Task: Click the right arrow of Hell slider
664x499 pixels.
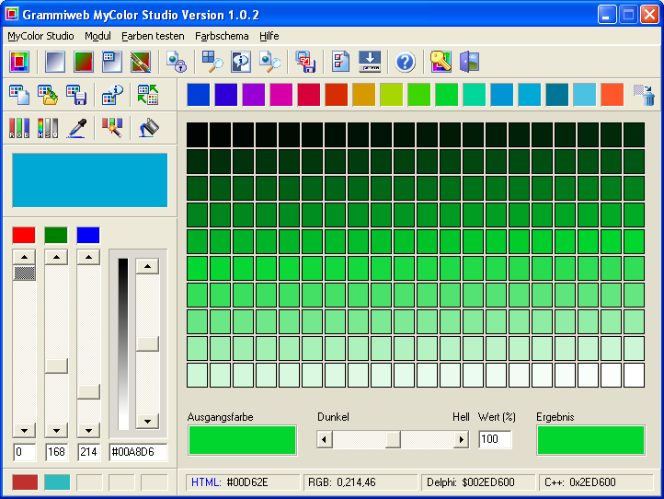Action: [461, 439]
